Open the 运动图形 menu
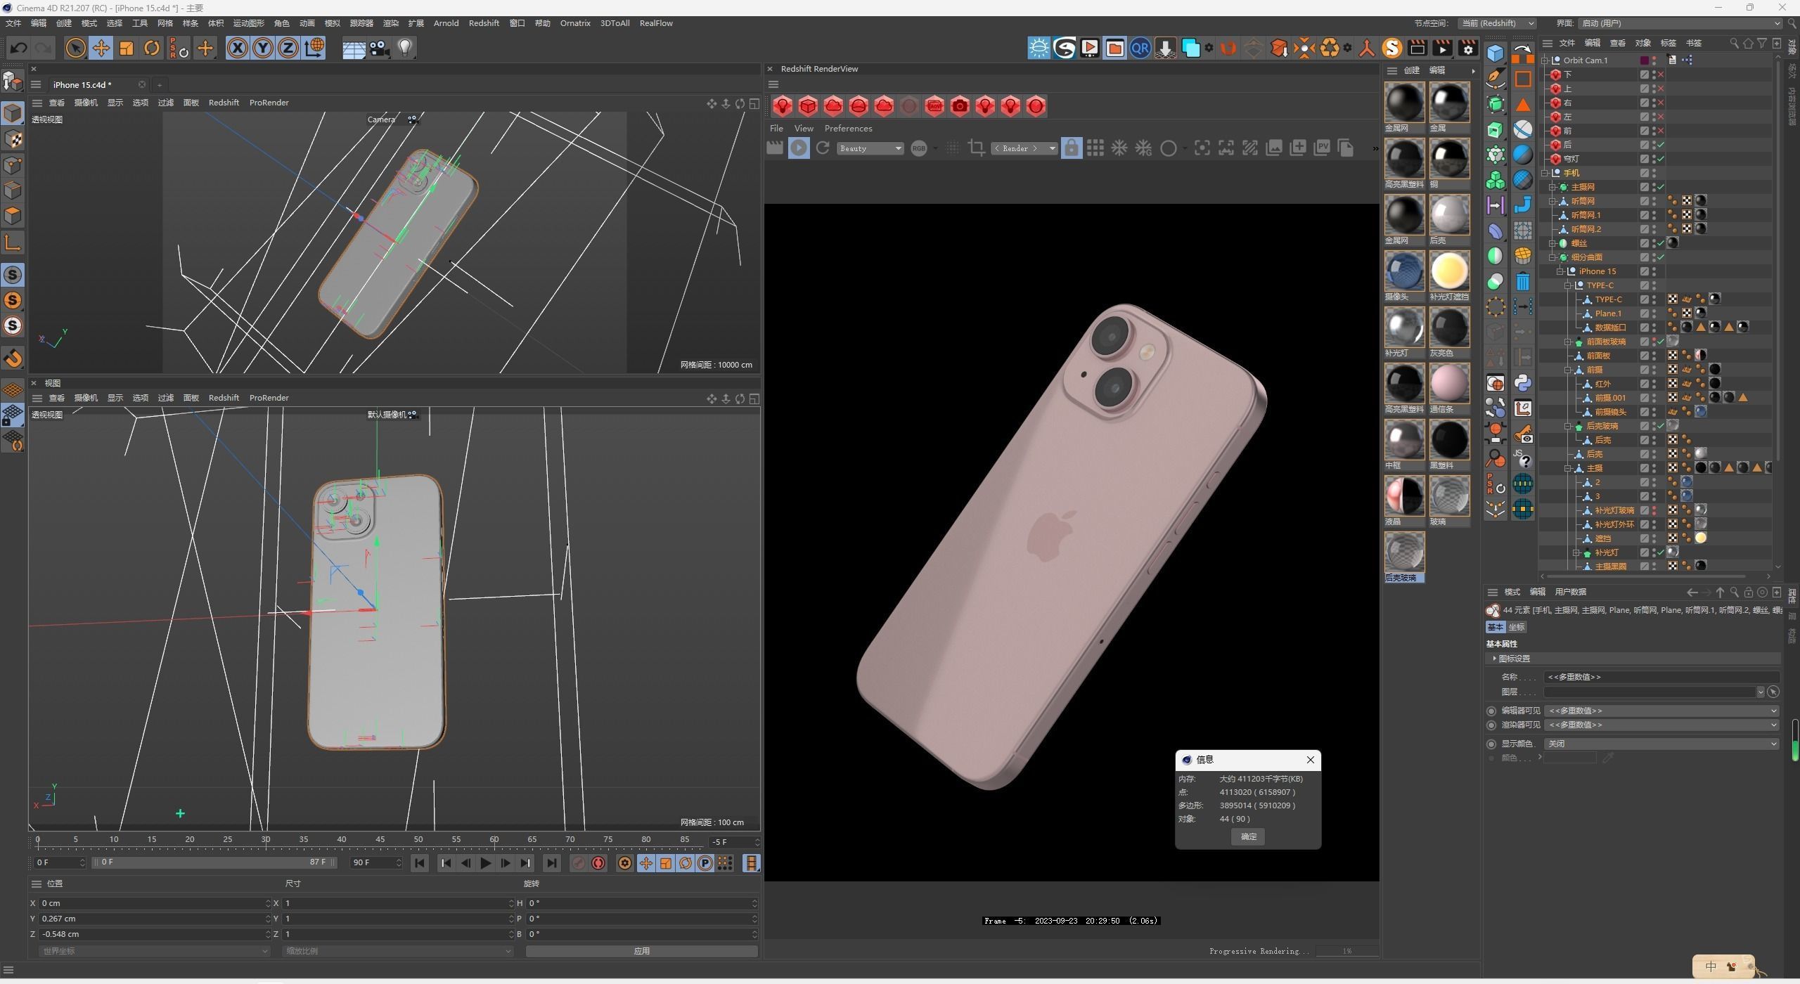Image resolution: width=1800 pixels, height=984 pixels. pos(248,23)
